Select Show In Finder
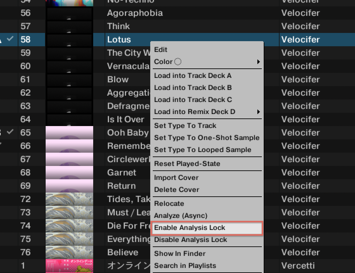The width and height of the screenshot is (355, 273). tap(180, 254)
